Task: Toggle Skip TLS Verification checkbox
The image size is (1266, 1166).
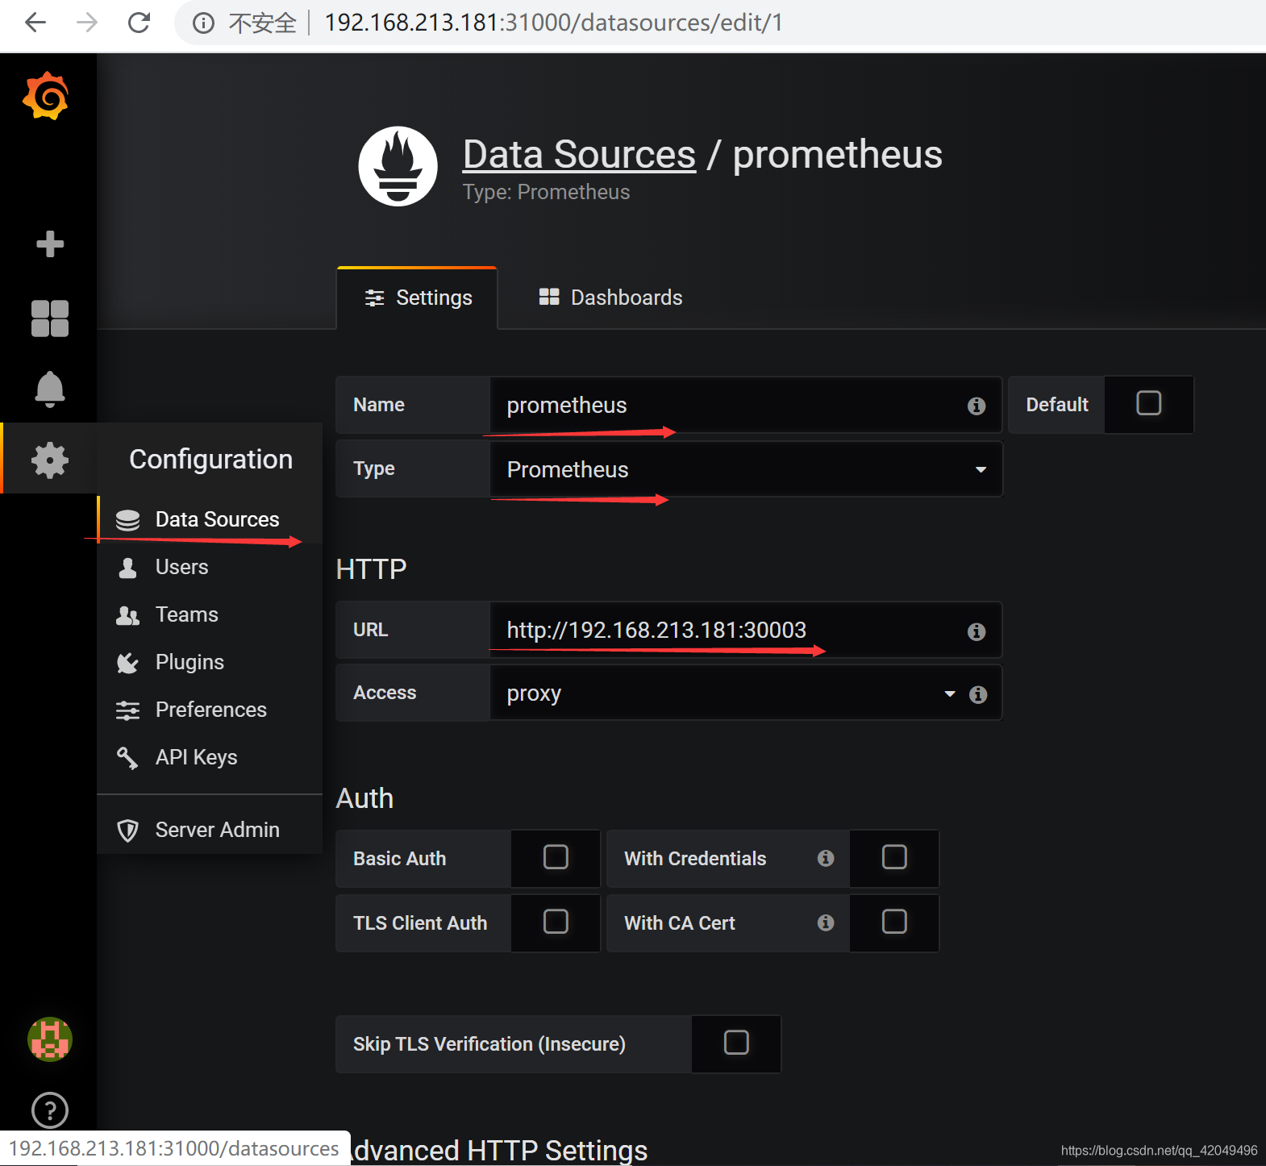Action: tap(736, 1042)
